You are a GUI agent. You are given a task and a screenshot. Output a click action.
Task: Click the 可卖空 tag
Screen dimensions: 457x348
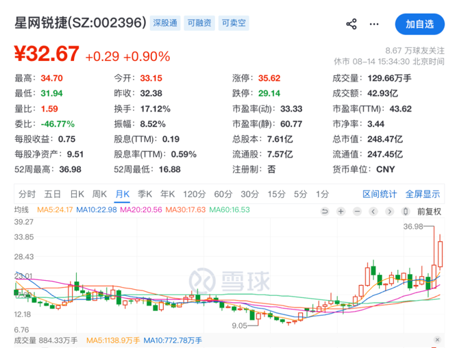pos(234,23)
